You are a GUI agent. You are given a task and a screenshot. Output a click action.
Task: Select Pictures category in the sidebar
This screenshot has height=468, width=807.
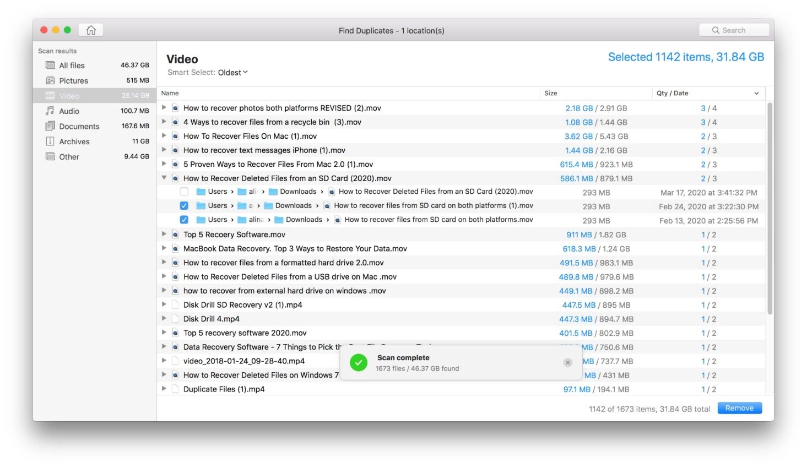tap(73, 80)
